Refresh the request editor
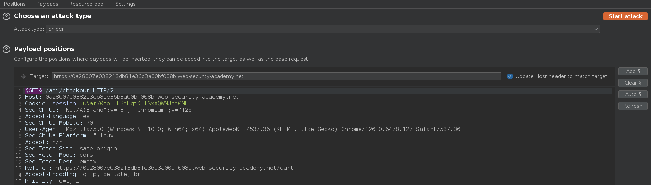The height and width of the screenshot is (185, 651). [x=633, y=106]
